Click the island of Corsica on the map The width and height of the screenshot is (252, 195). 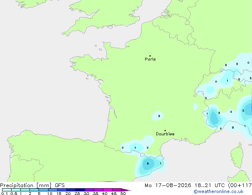237,155
